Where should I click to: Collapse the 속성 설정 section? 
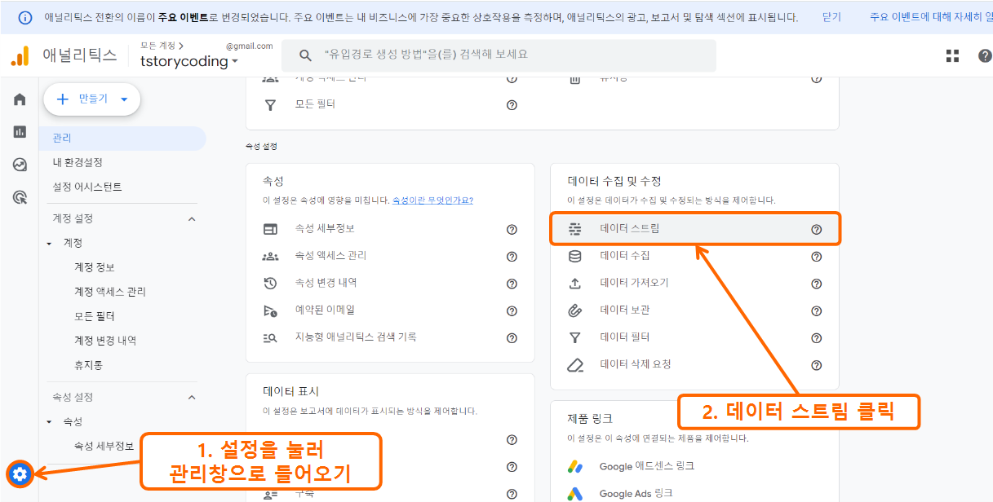[191, 397]
